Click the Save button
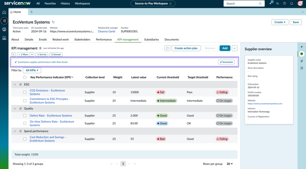The image size is (306, 169). pyautogui.click(x=296, y=22)
